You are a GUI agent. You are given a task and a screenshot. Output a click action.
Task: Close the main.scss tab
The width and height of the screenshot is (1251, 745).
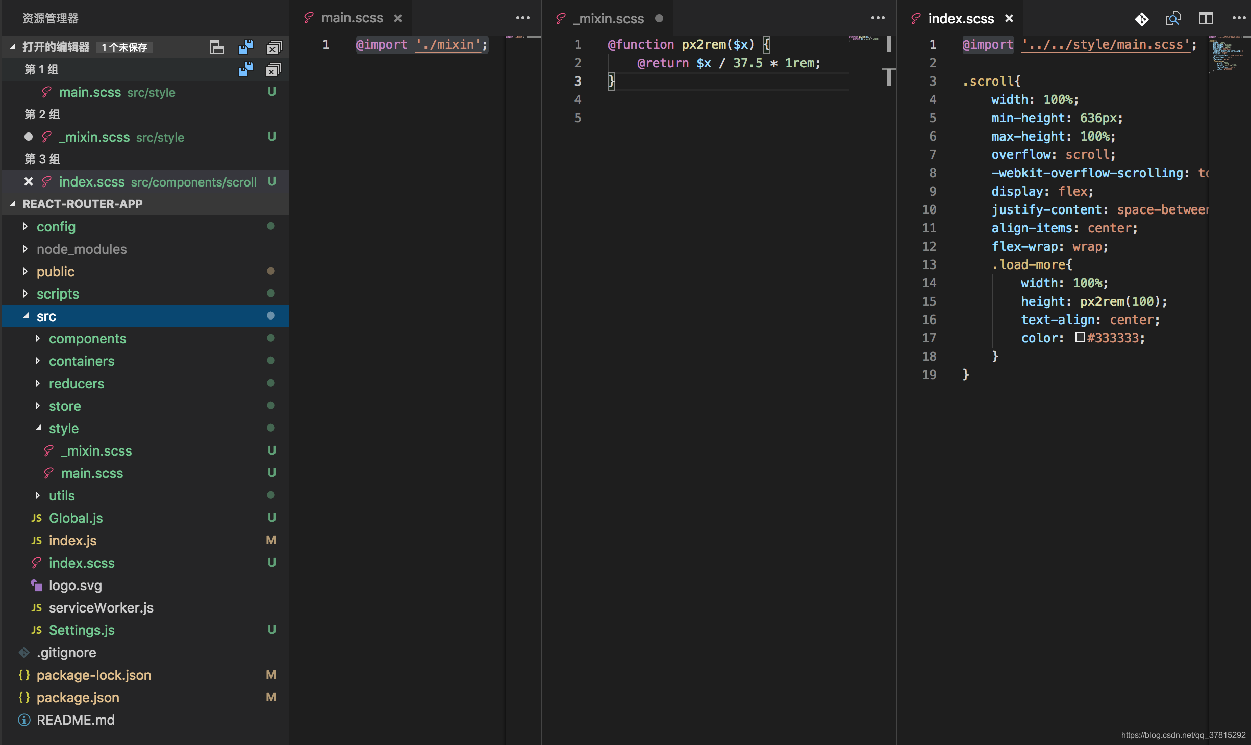[398, 18]
